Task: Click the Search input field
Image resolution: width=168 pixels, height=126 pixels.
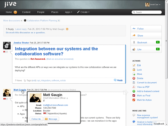Action: point(147,12)
